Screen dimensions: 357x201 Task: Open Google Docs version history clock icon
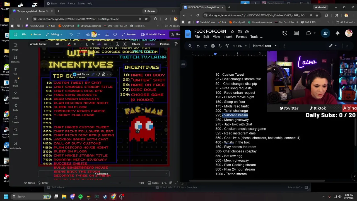(x=285, y=33)
